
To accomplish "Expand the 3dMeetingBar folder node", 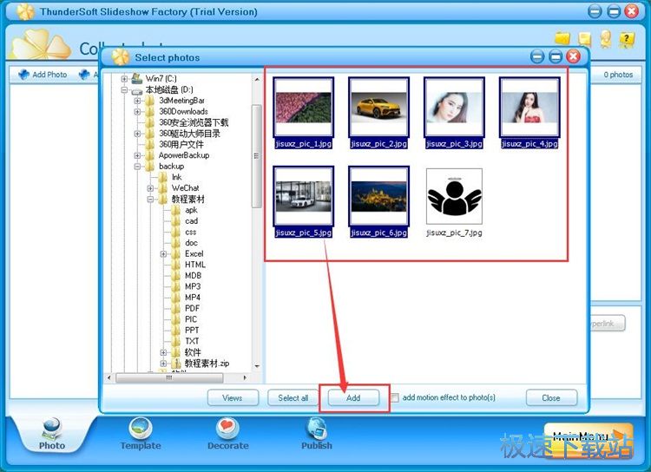I will point(137,101).
